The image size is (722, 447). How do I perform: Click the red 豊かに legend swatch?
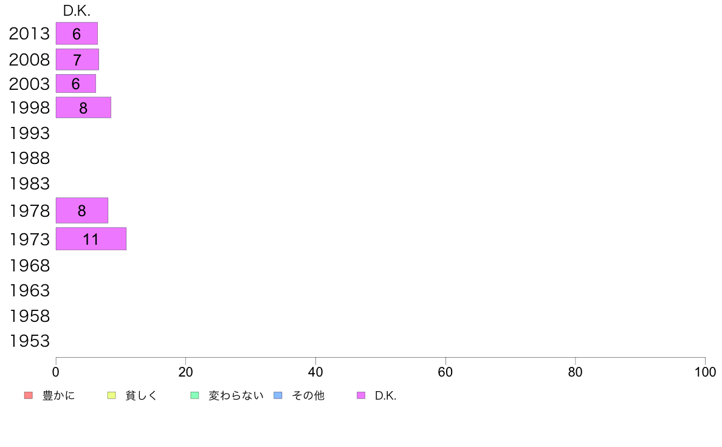click(x=29, y=395)
